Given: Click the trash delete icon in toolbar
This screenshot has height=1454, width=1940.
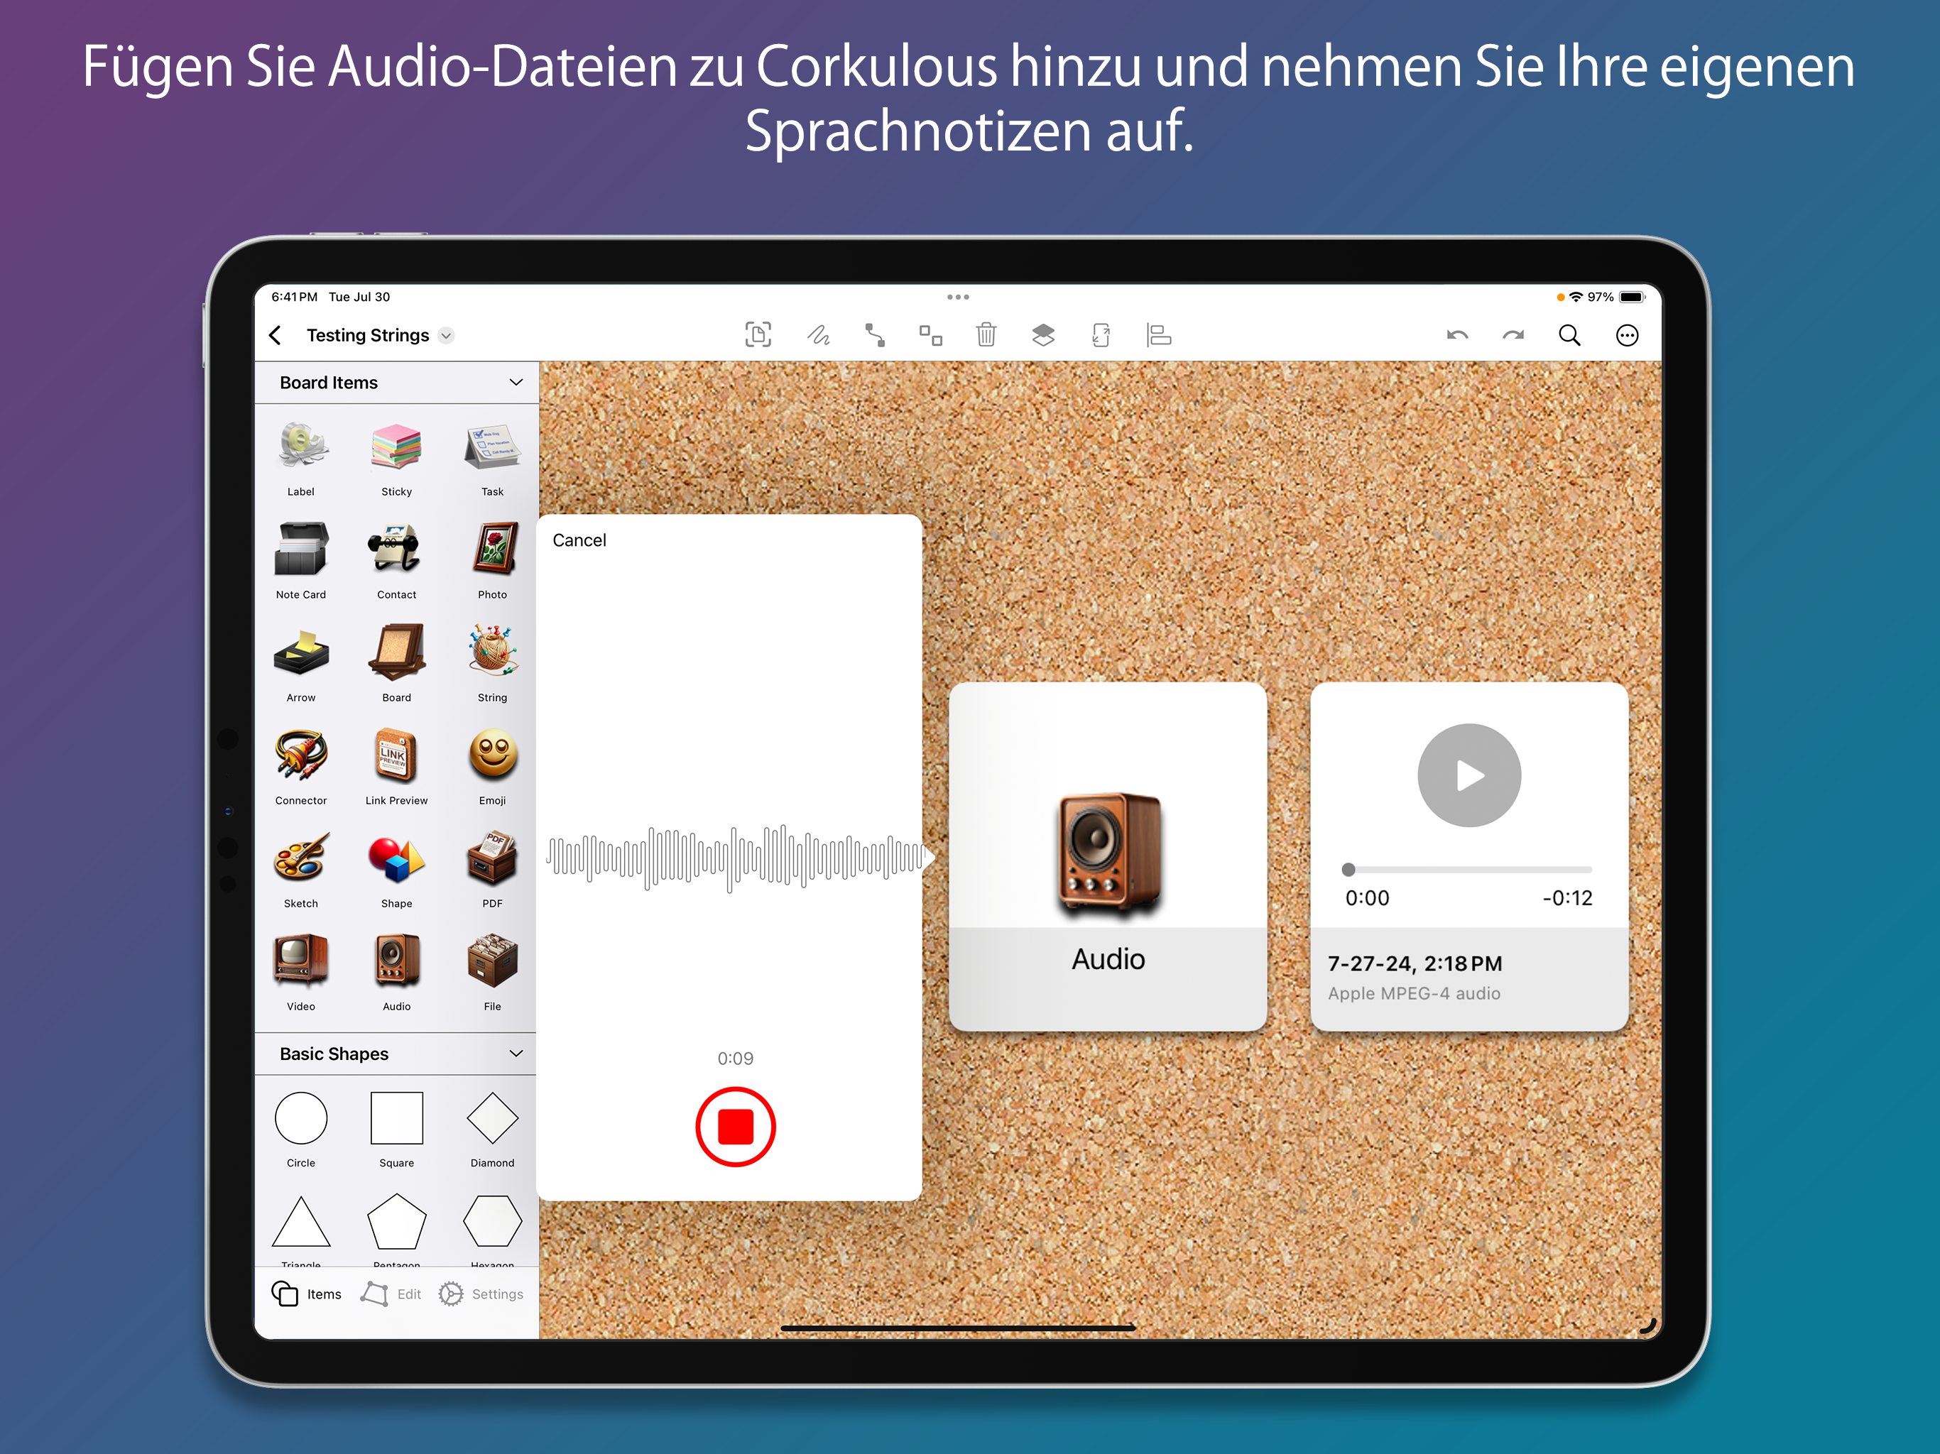Looking at the screenshot, I should pyautogui.click(x=986, y=335).
